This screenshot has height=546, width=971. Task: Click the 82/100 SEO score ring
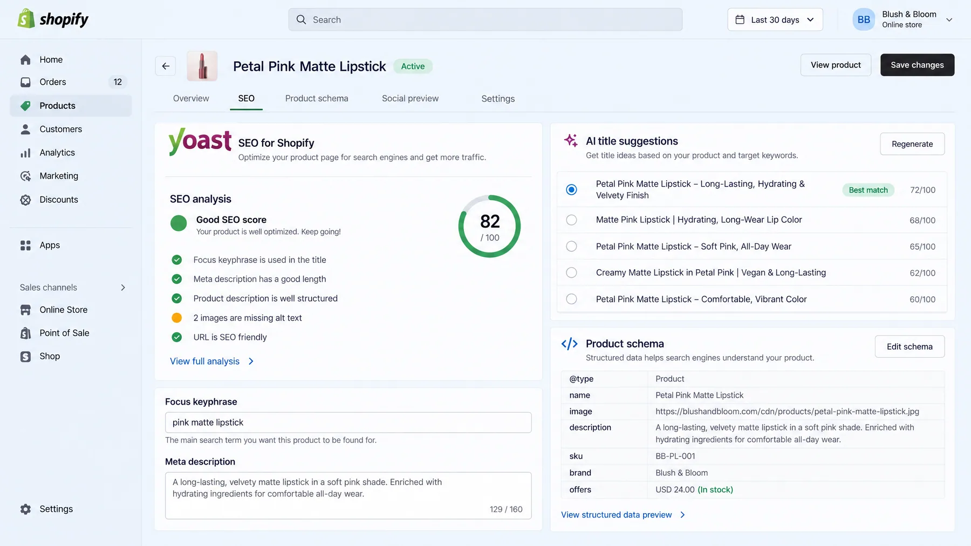click(489, 226)
